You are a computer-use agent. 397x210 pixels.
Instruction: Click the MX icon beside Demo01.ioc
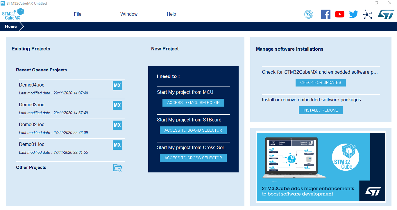tap(117, 145)
